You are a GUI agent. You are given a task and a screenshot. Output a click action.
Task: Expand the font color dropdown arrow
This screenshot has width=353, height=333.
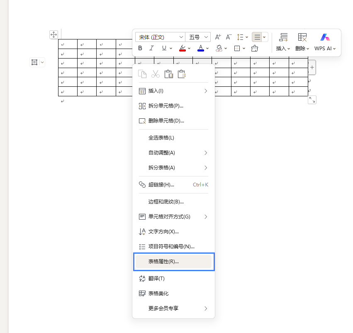click(207, 49)
